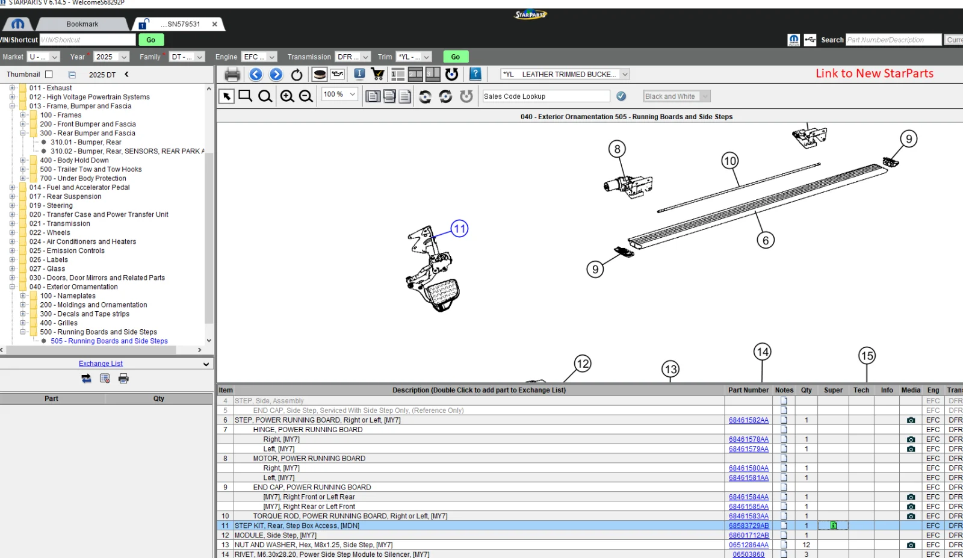This screenshot has width=963, height=558.
Task: Go back with the blue left arrow
Action: click(256, 75)
